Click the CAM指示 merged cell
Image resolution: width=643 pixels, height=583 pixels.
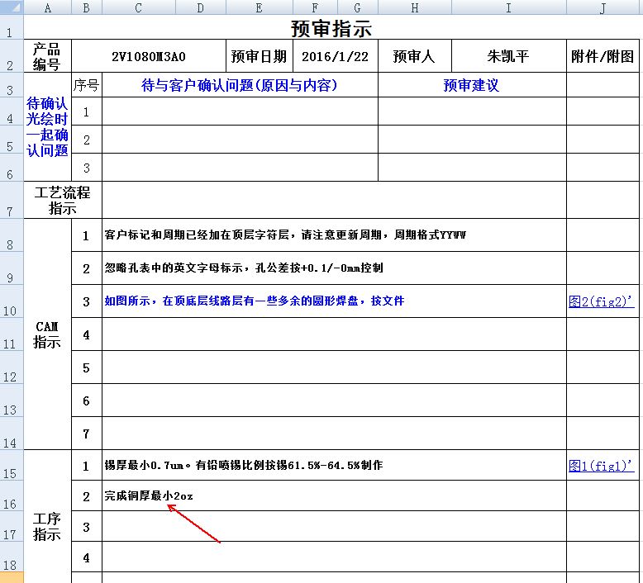pos(48,334)
